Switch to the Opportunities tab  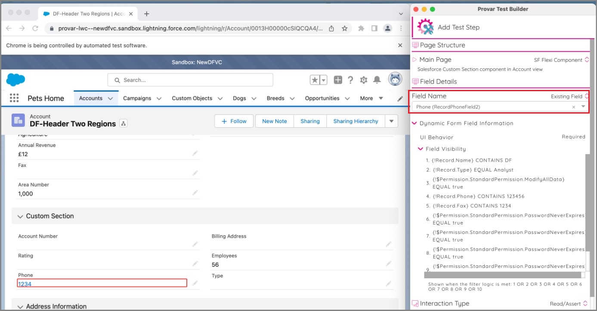point(322,99)
